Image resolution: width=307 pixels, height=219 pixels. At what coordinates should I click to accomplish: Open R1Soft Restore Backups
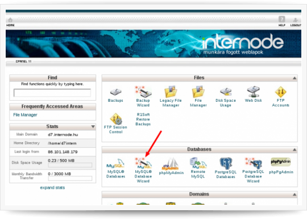(x=143, y=119)
